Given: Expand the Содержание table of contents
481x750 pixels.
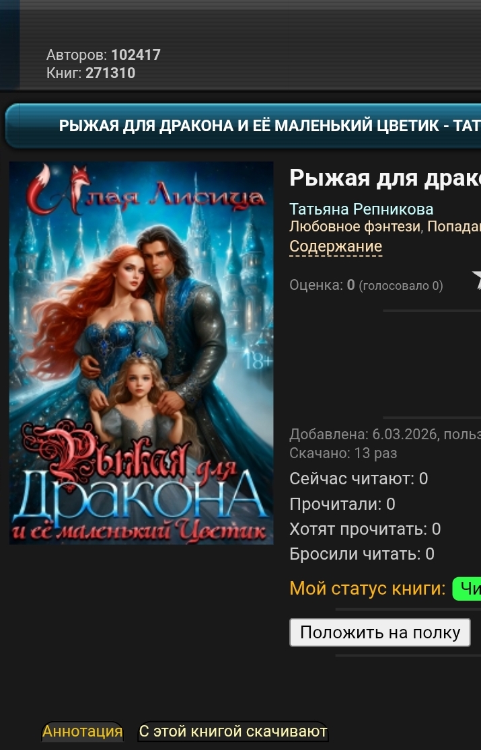Looking at the screenshot, I should tap(336, 246).
